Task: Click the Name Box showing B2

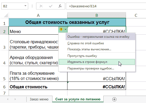Action: [x=15, y=6]
